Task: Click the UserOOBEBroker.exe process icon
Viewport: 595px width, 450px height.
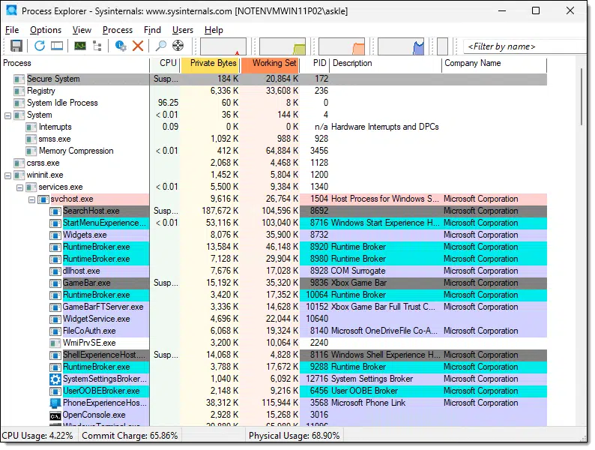Action: [55, 391]
